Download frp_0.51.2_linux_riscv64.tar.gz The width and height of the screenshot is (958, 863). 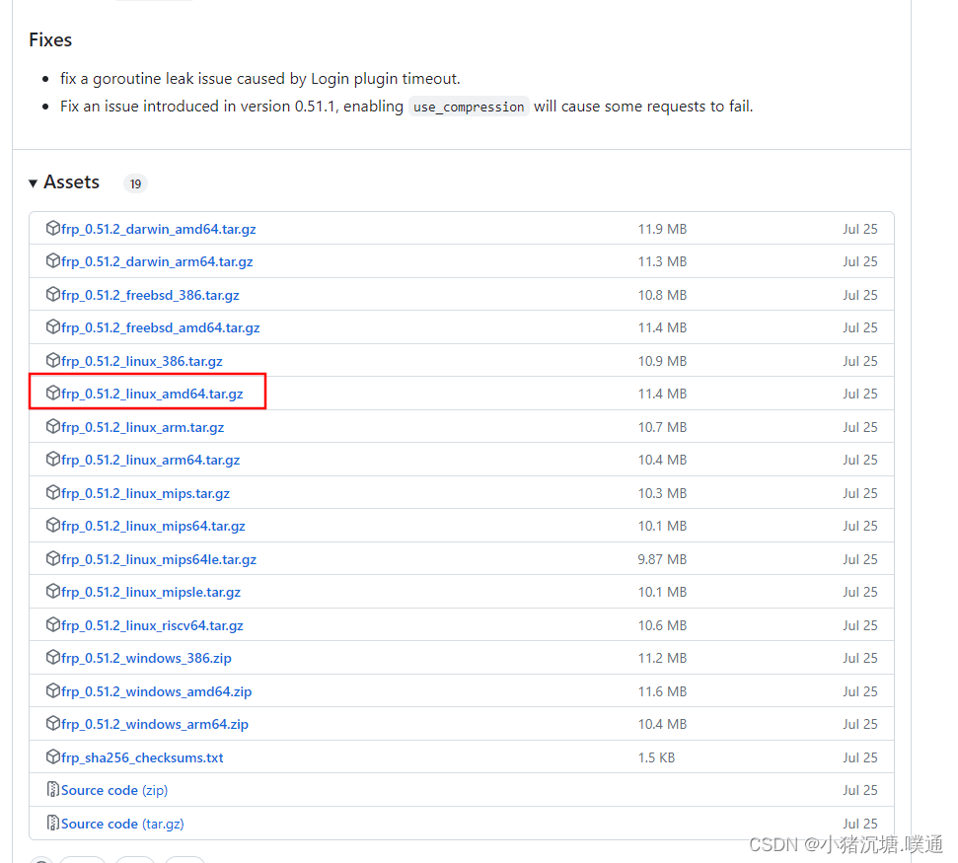click(x=152, y=625)
